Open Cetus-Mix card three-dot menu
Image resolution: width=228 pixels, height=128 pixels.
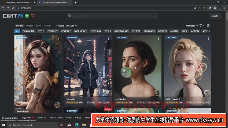tap(109, 38)
